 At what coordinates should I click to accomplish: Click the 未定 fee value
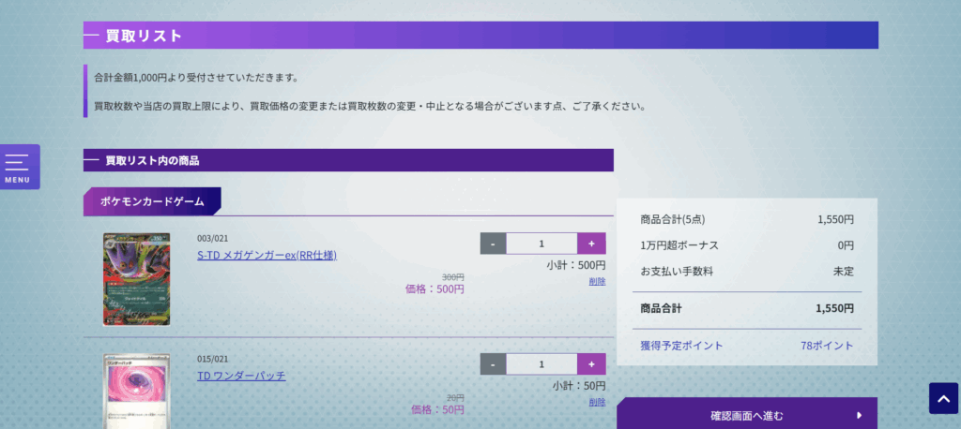pos(844,271)
